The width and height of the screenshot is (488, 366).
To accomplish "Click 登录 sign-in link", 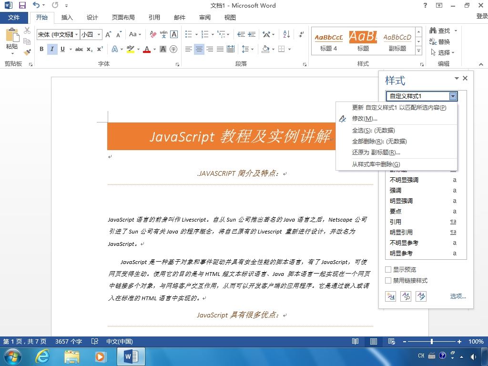I will coord(482,16).
